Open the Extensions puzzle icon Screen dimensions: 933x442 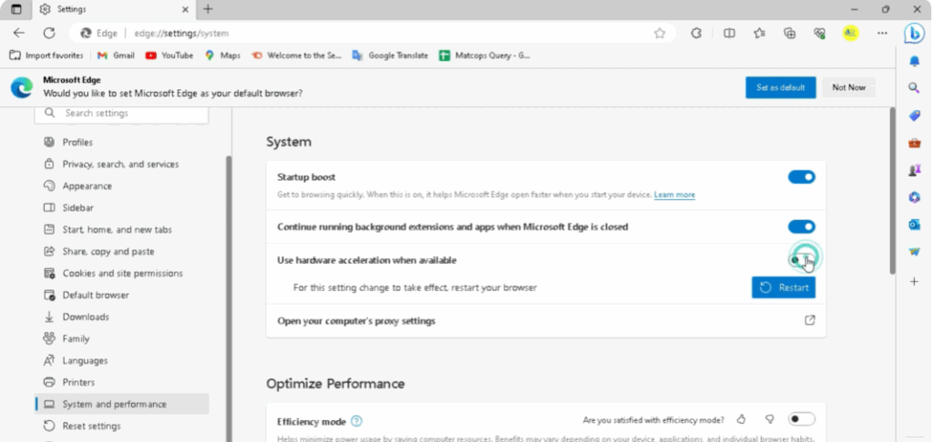[696, 34]
